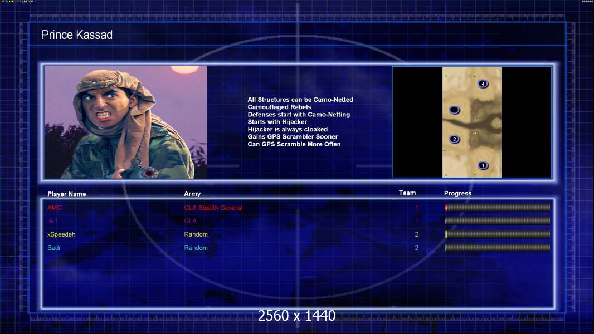
Task: Click Badr's Random army entry
Action: (196, 248)
